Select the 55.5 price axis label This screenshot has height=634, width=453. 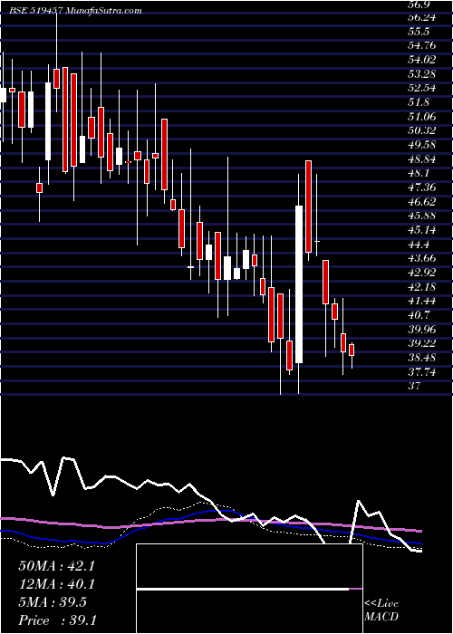pyautogui.click(x=420, y=32)
